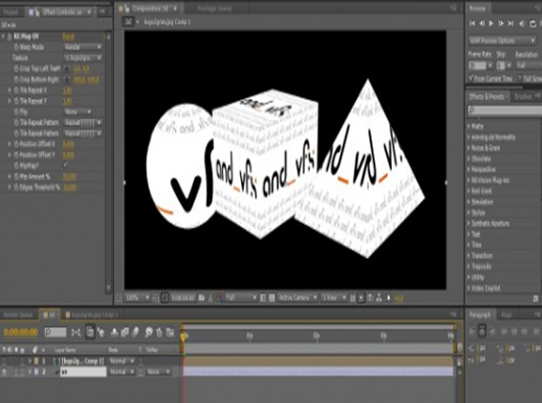This screenshot has height=403, width=542.
Task: Click Effects & Presets search field
Action: pos(505,110)
